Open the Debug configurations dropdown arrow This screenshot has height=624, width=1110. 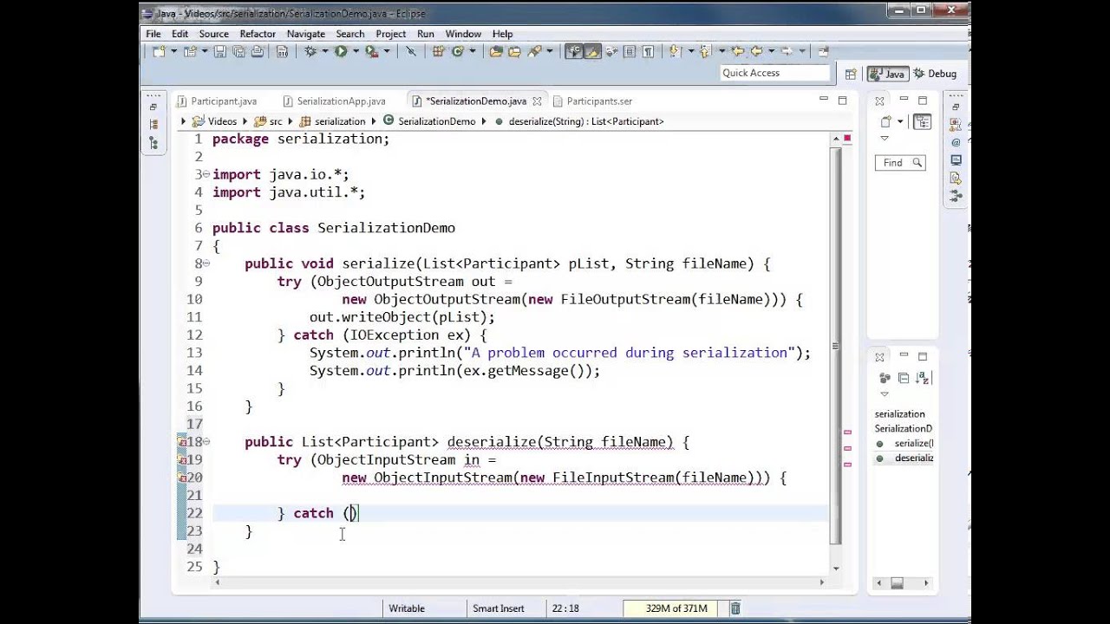coord(324,52)
